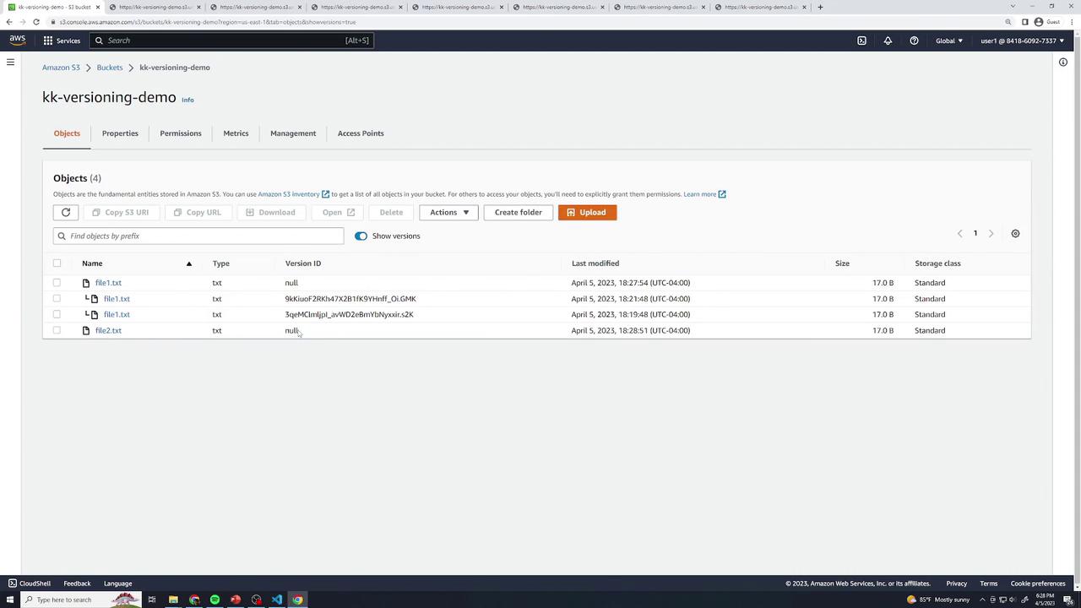Open Visual Studio Code from the taskbar
The image size is (1081, 608).
[x=277, y=600]
